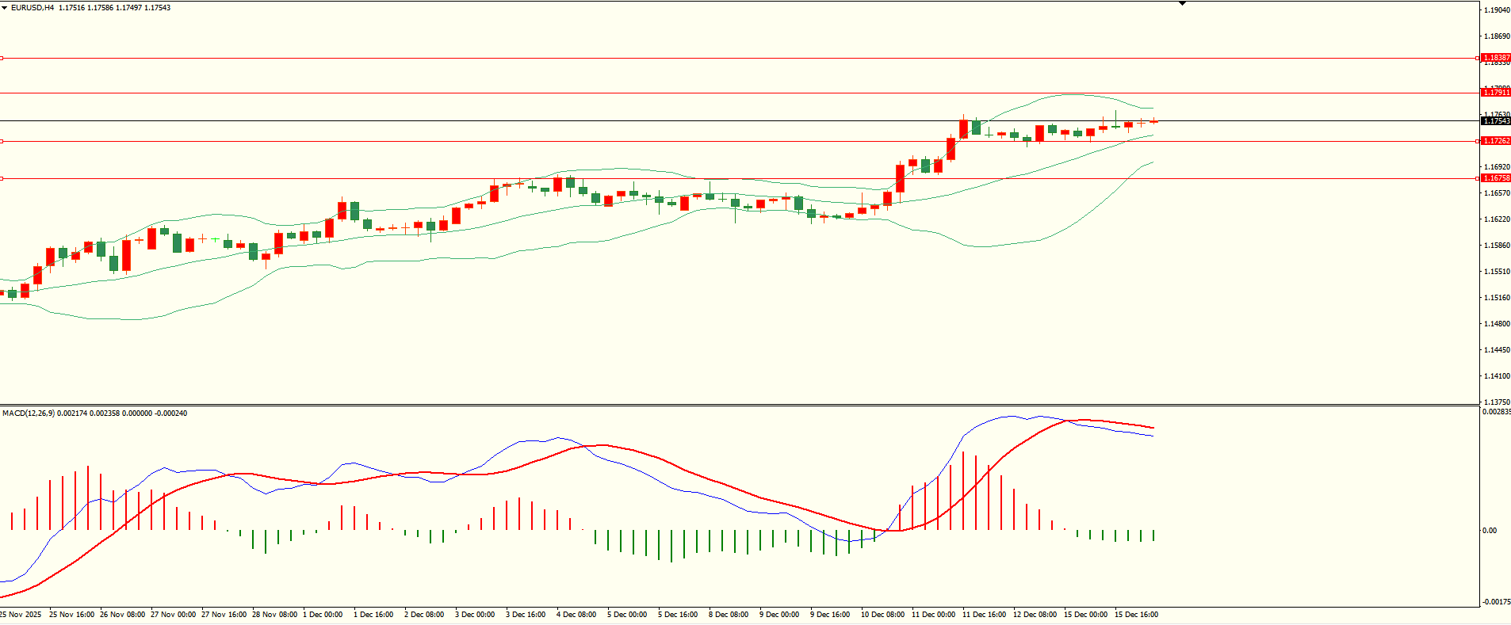
Task: Select the left handle of 1.18387 line
Action: pos(2,58)
